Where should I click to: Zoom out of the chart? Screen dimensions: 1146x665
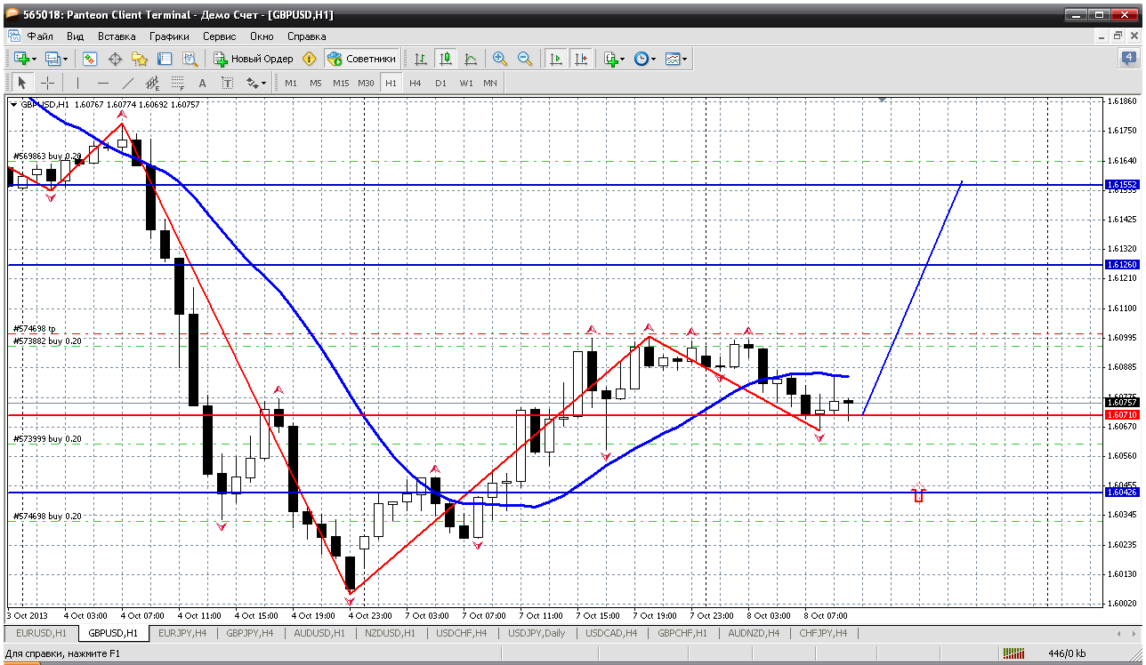(x=525, y=59)
